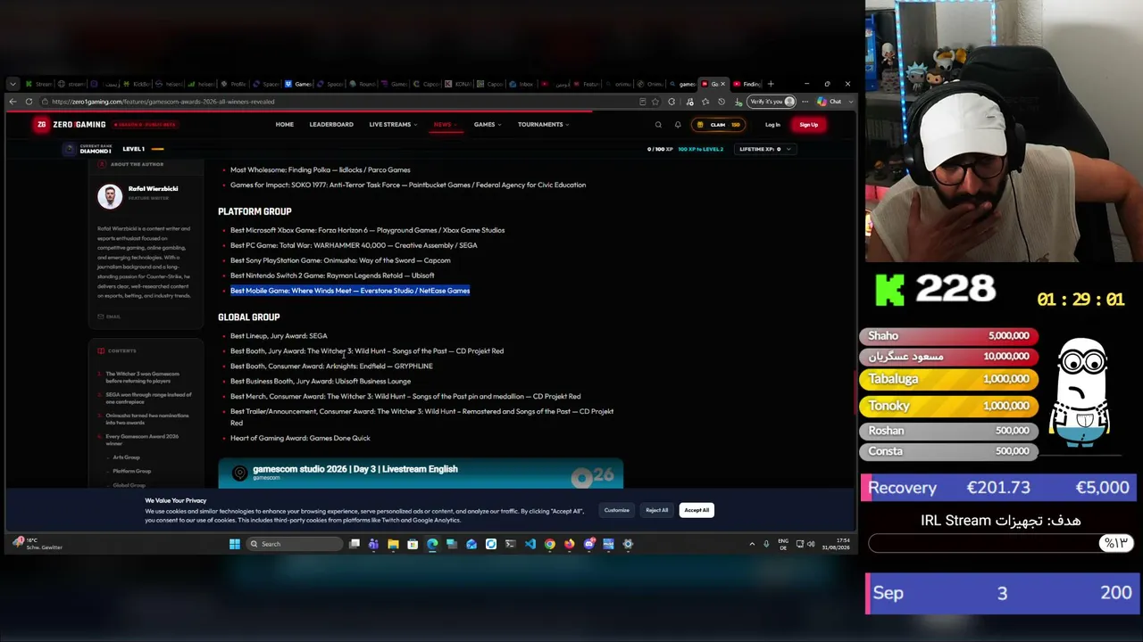Image resolution: width=1143 pixels, height=642 pixels.
Task: Open the LEADERBOARD page
Action: (x=331, y=125)
